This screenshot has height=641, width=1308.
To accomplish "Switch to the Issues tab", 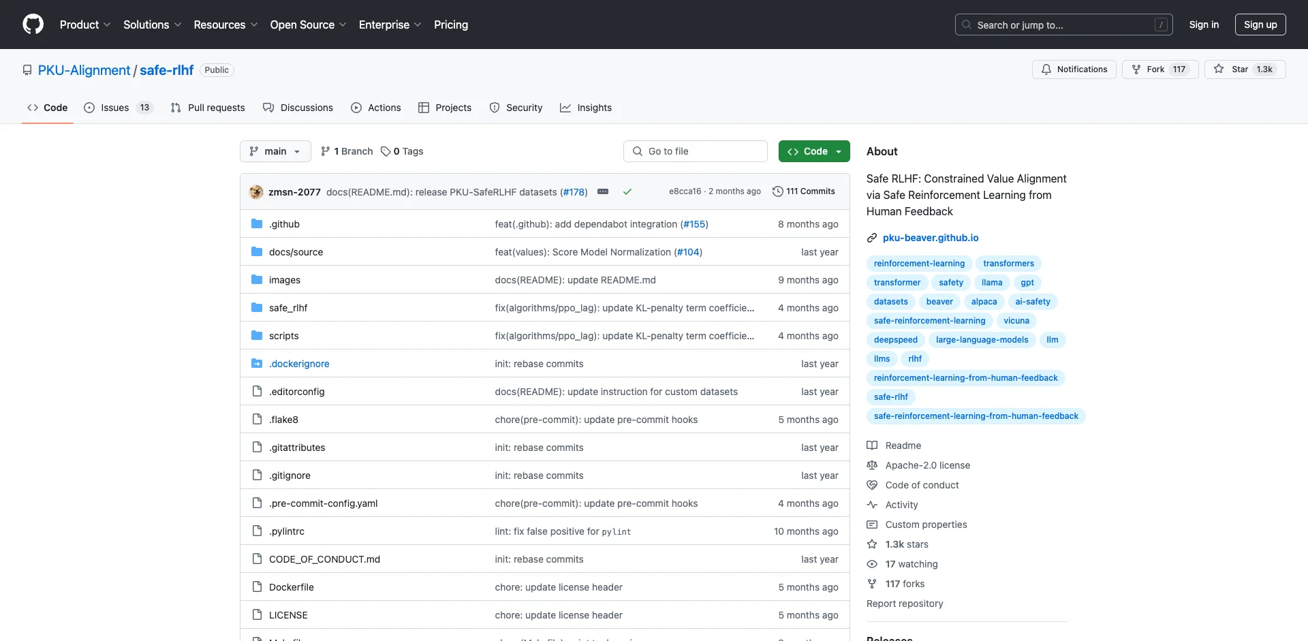I will pos(118,108).
